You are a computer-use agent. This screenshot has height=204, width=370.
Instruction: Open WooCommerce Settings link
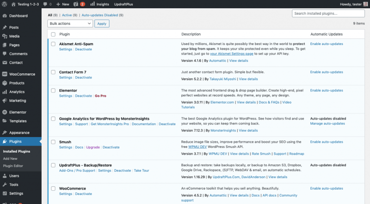[x=66, y=194]
